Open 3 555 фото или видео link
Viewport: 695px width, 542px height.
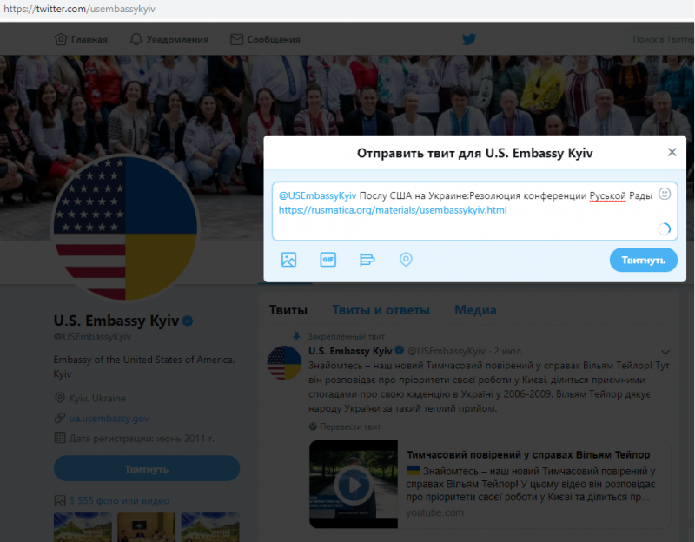pyautogui.click(x=119, y=501)
